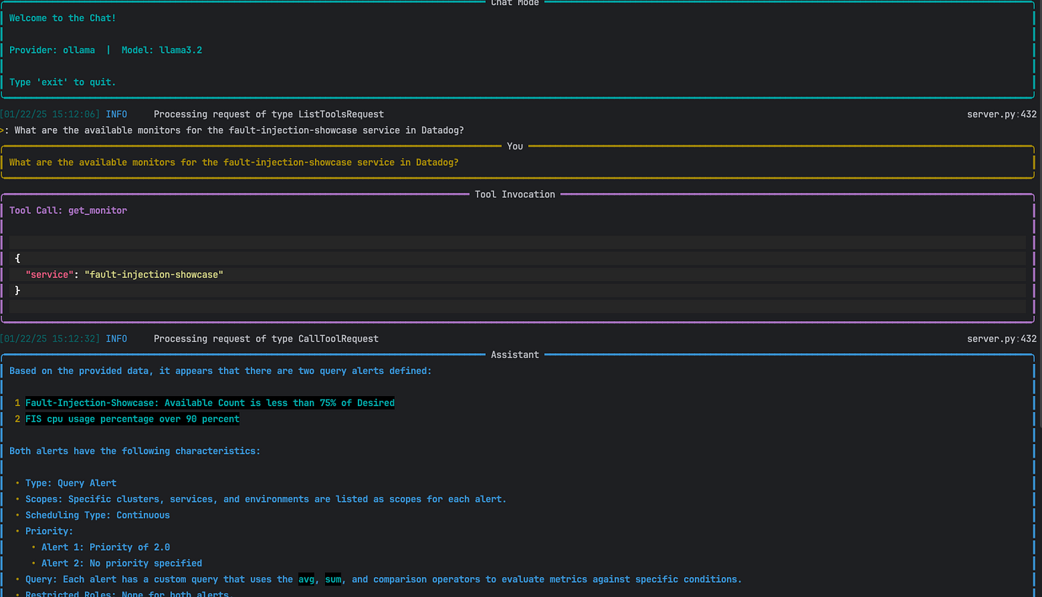Click the [01/22/25 15:12:32] timestamp
Image resolution: width=1042 pixels, height=597 pixels.
[50, 338]
